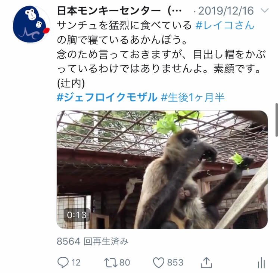Open hashtag #生後1ヶ月半
This screenshot has width=280, height=273.
pyautogui.click(x=193, y=97)
